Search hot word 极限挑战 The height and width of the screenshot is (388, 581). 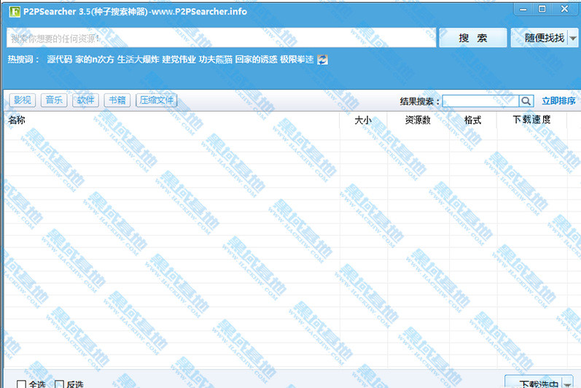[x=297, y=59]
